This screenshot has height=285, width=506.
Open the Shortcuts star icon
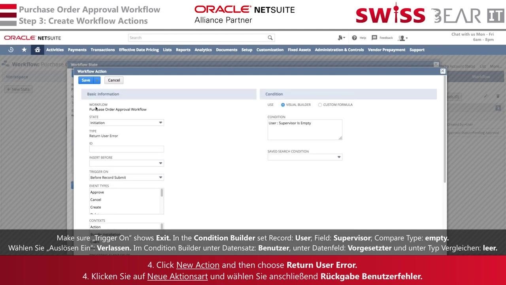coord(24,50)
